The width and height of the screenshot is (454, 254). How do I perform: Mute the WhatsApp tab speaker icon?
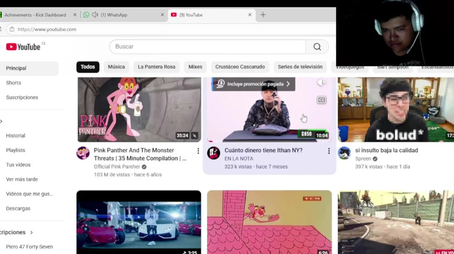(x=95, y=15)
